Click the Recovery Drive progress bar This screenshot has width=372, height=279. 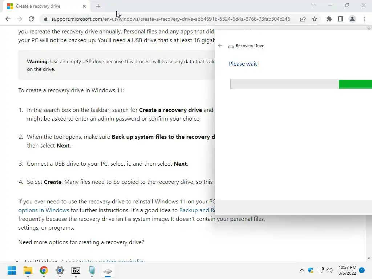pyautogui.click(x=301, y=84)
